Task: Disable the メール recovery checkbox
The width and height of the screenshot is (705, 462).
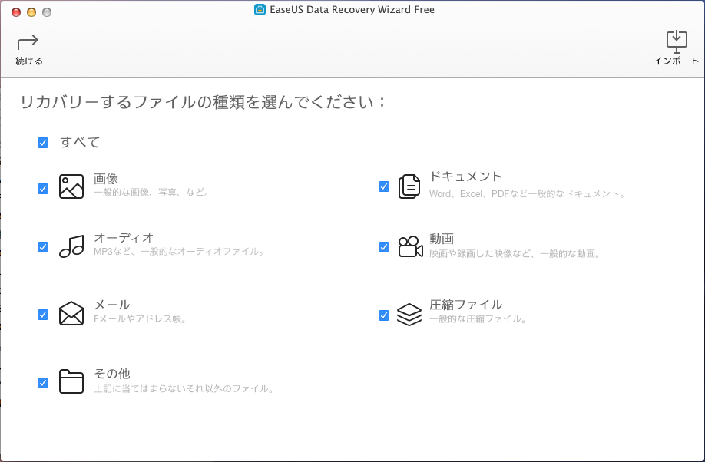Action: tap(43, 314)
